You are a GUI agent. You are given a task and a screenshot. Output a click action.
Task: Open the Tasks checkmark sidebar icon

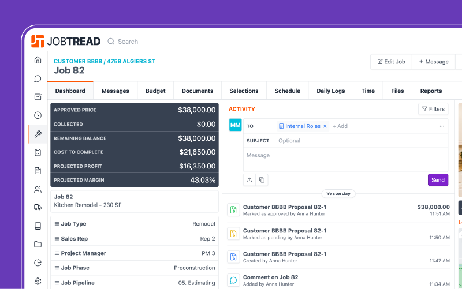click(x=38, y=97)
